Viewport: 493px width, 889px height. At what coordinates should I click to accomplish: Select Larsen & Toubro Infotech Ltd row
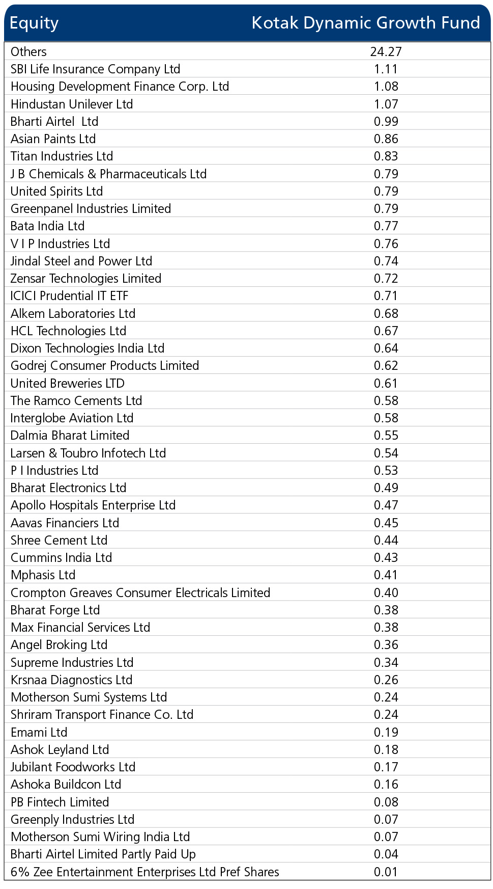point(247,453)
